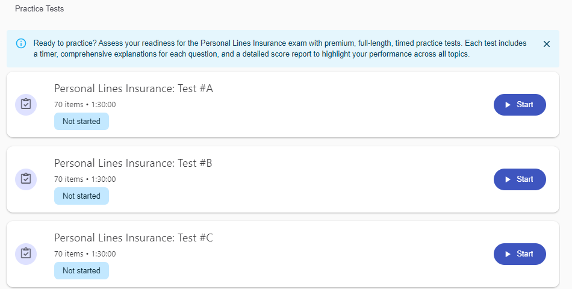Click the Not started badge on Test #C
The image size is (572, 289).
coord(81,271)
